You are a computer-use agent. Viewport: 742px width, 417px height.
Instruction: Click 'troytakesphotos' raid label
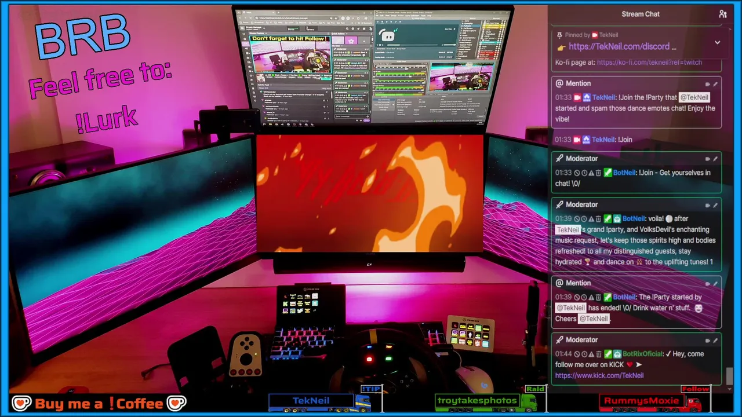(x=477, y=401)
